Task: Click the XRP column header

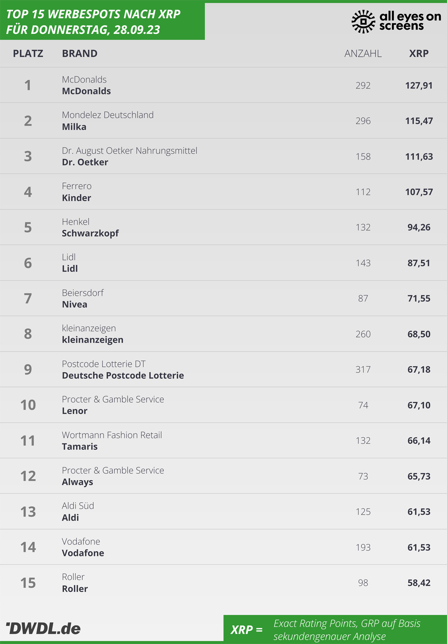Action: click(419, 54)
